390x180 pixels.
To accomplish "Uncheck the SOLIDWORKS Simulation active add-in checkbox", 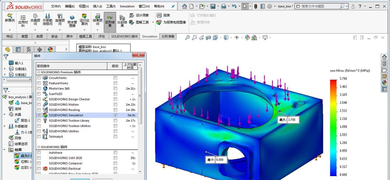I will coord(39,115).
